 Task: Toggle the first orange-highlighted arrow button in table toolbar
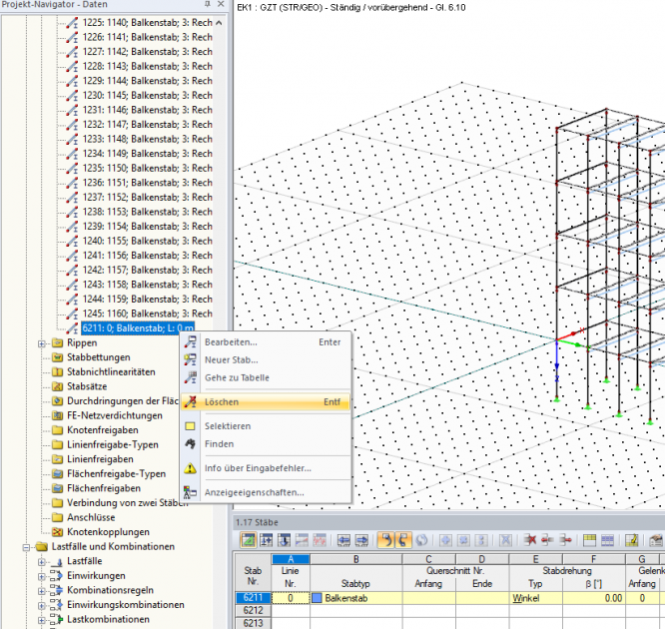click(385, 540)
